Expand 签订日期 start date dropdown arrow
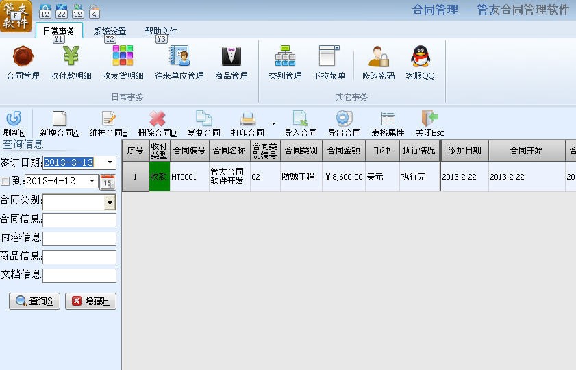This screenshot has height=370, width=576. 110,162
